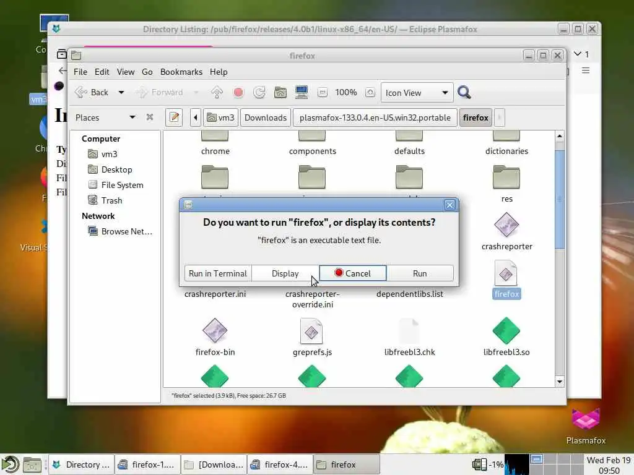Image resolution: width=634 pixels, height=475 pixels.
Task: Open the Home folder toolbar icon
Action: (280, 93)
